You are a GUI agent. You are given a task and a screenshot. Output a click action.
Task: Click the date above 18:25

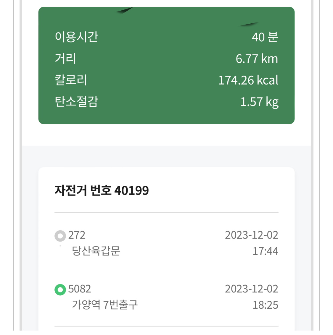(251, 289)
